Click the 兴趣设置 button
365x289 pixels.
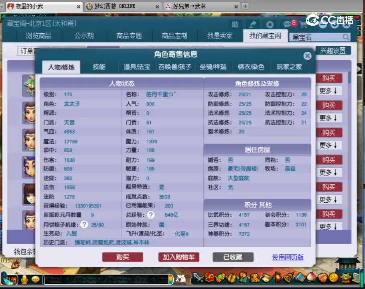click(333, 51)
